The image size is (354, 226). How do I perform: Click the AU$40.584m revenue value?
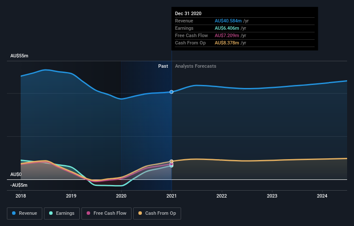(228, 21)
